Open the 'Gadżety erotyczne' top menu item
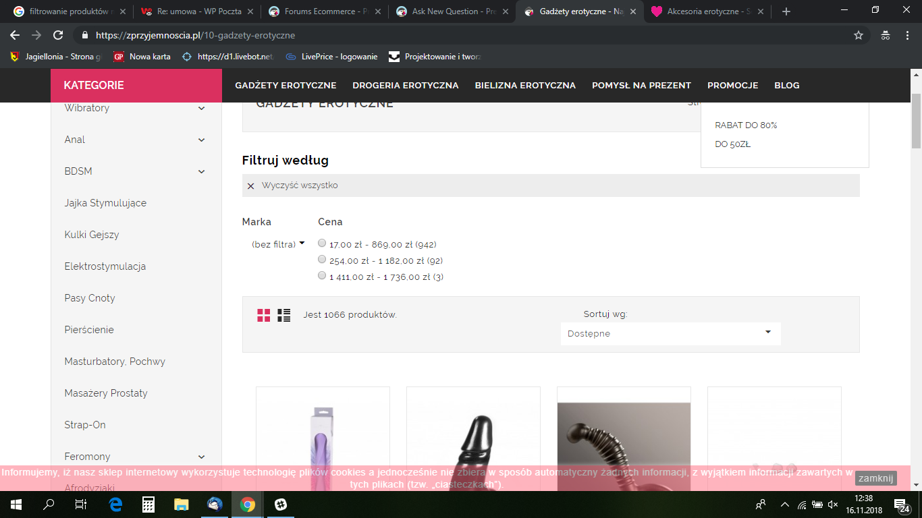 [286, 86]
